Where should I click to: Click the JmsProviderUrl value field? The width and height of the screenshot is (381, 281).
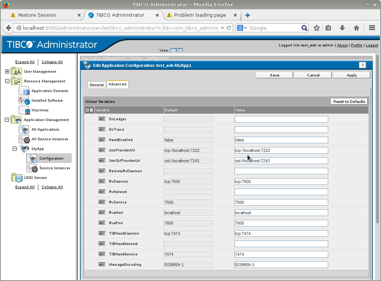281,150
